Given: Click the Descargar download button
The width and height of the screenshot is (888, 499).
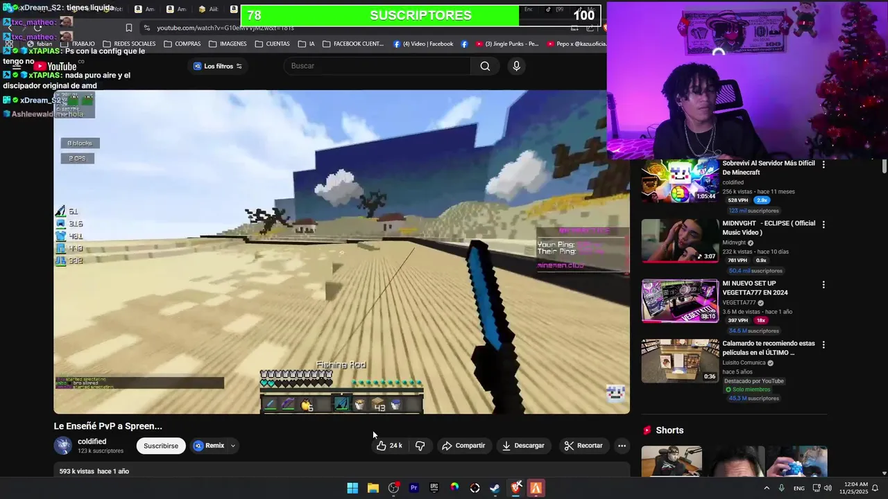Looking at the screenshot, I should (x=523, y=446).
